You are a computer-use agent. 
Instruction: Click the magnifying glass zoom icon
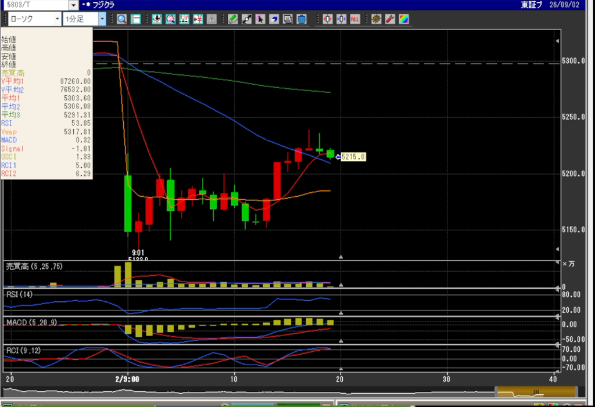(122, 19)
